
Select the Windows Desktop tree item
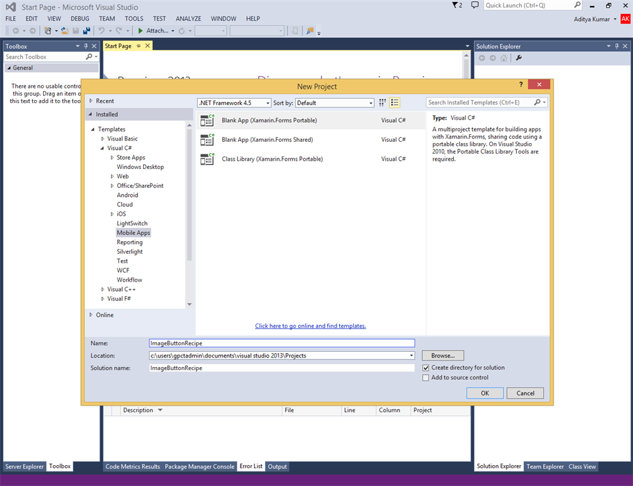click(x=141, y=166)
